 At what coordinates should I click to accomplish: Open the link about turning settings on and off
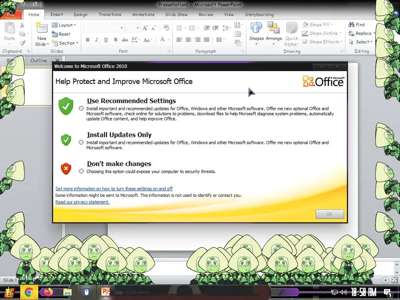[x=114, y=189]
